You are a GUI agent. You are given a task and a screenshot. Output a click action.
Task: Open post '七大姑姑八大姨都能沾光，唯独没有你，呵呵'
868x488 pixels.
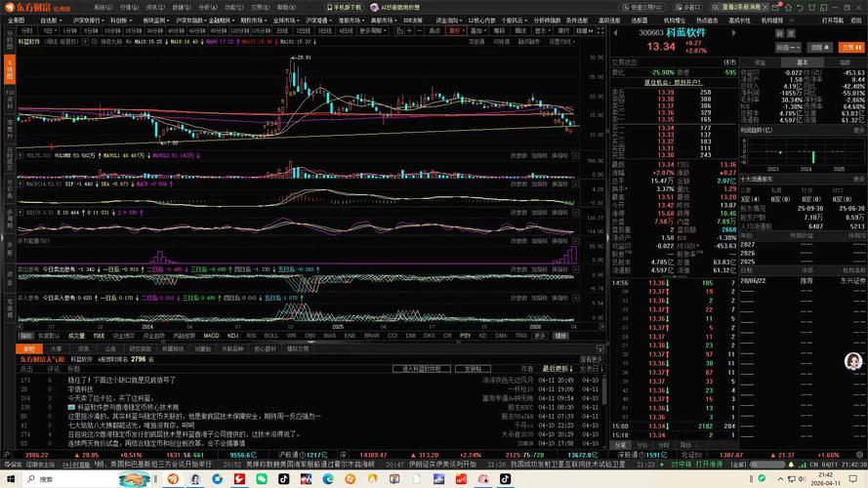click(x=131, y=426)
